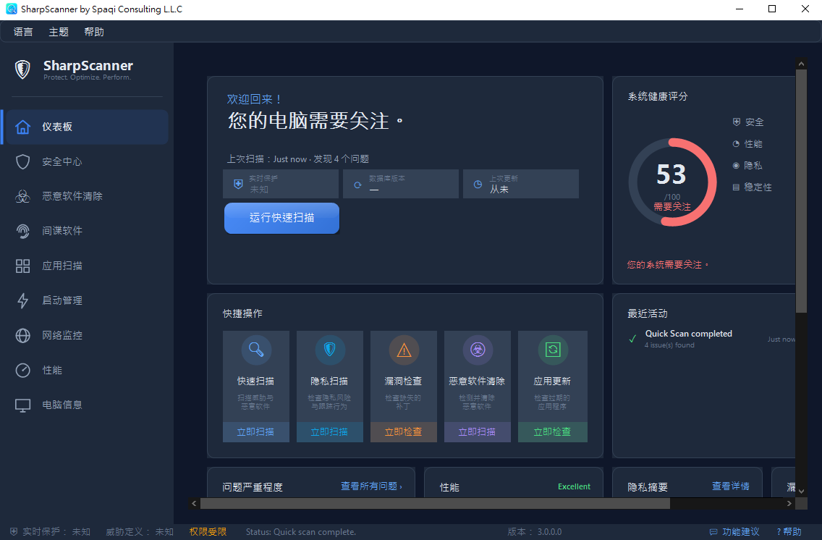The image size is (822, 540).
Task: Click the biohazard icon beside 恶意软件清除
Action: (22, 196)
